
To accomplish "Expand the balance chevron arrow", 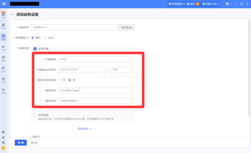I will [x=218, y=4].
